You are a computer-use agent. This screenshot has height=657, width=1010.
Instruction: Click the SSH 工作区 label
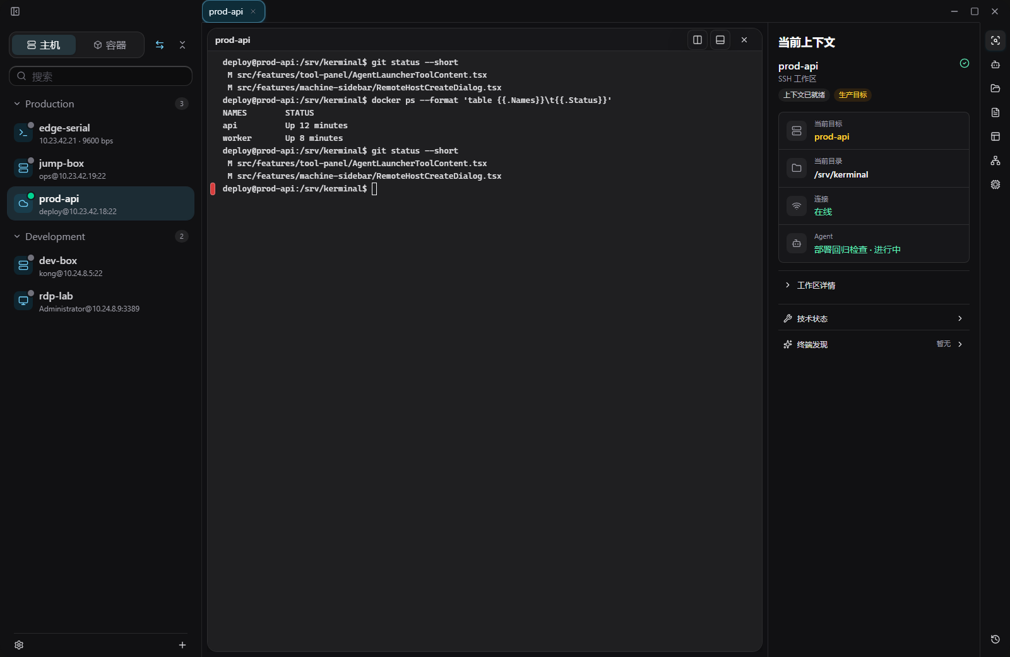[797, 79]
